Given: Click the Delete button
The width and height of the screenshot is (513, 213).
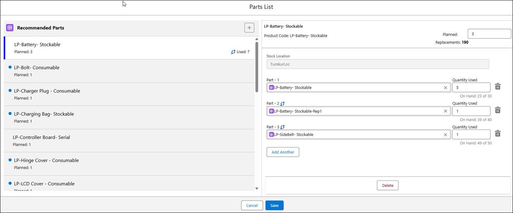Looking at the screenshot, I should point(388,185).
